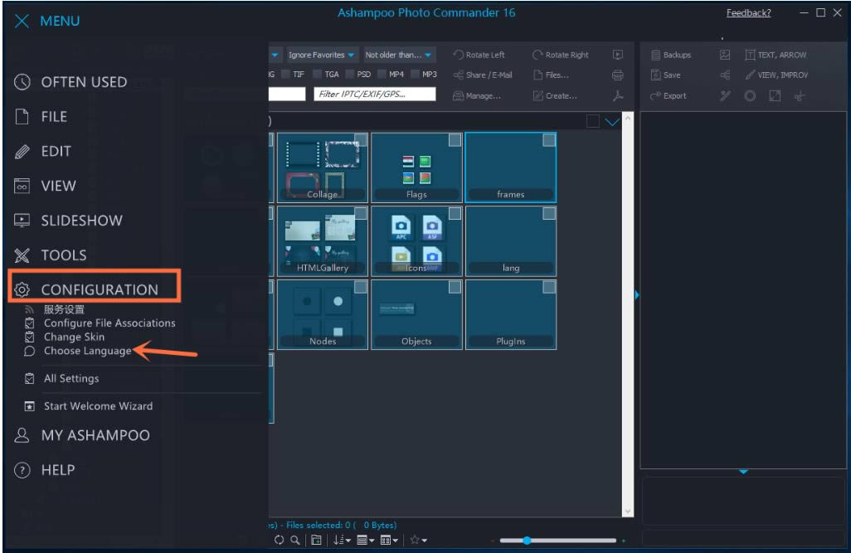Expand MY ASHAMPOO section
The image size is (851, 553).
[x=81, y=435]
